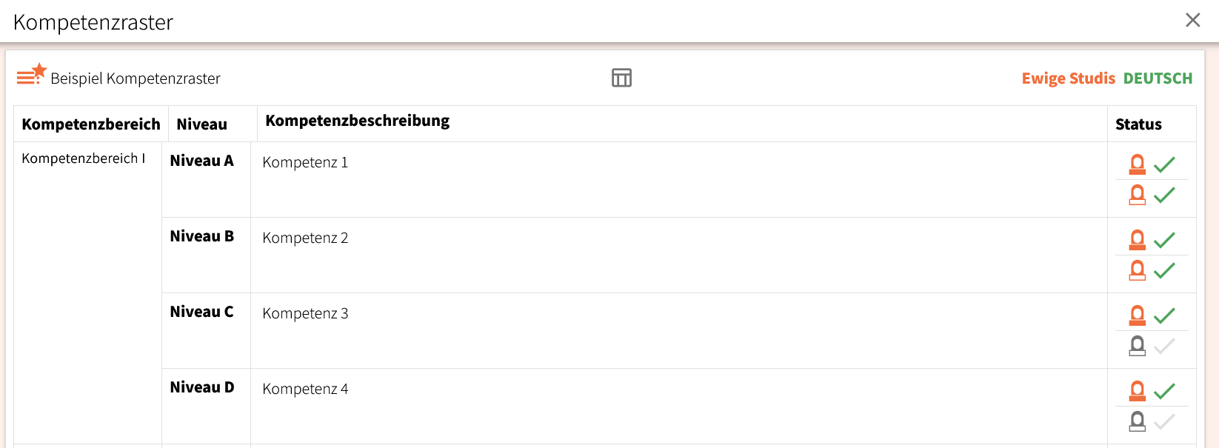Select the Kompetenzbereich I cell
The width and height of the screenshot is (1219, 448).
tap(83, 158)
